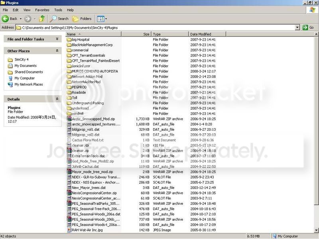
Task: Select NexisCongressionalCenter.zip file name
Action: coord(94,193)
